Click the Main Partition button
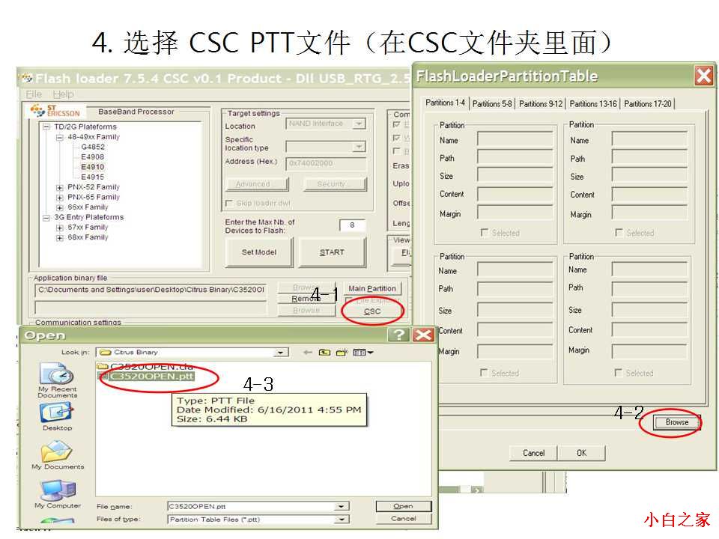 coord(372,288)
